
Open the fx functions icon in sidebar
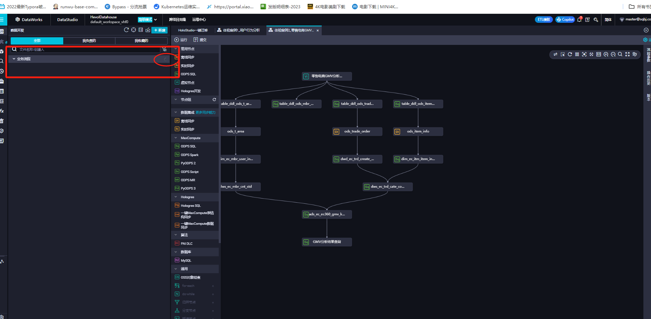pos(2,111)
